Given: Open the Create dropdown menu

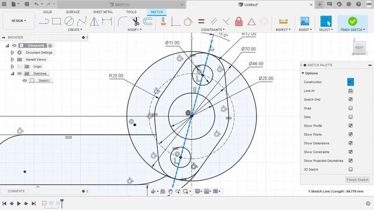Looking at the screenshot, I should (75, 30).
